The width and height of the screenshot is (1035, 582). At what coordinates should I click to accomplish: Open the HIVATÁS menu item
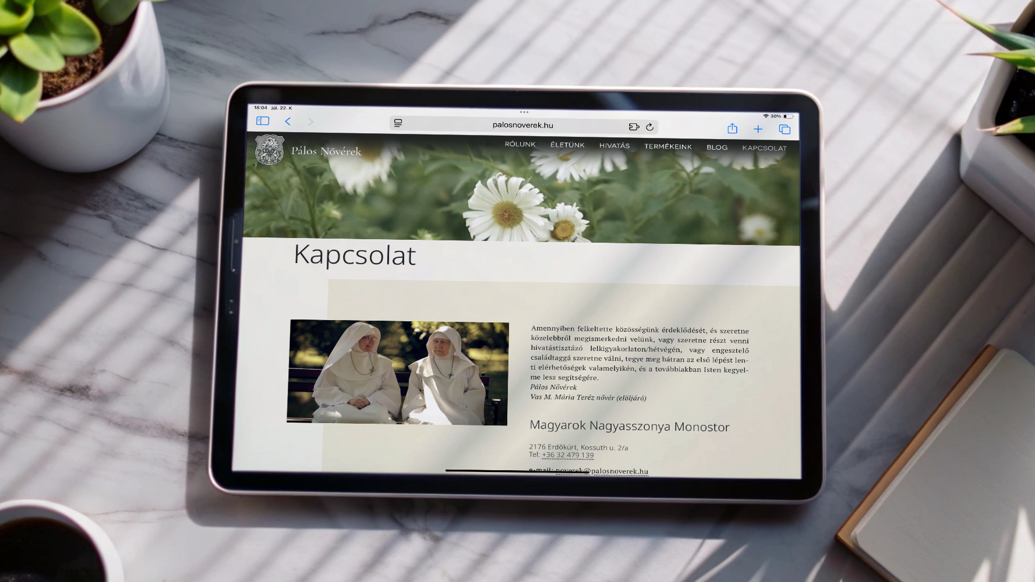(x=614, y=145)
